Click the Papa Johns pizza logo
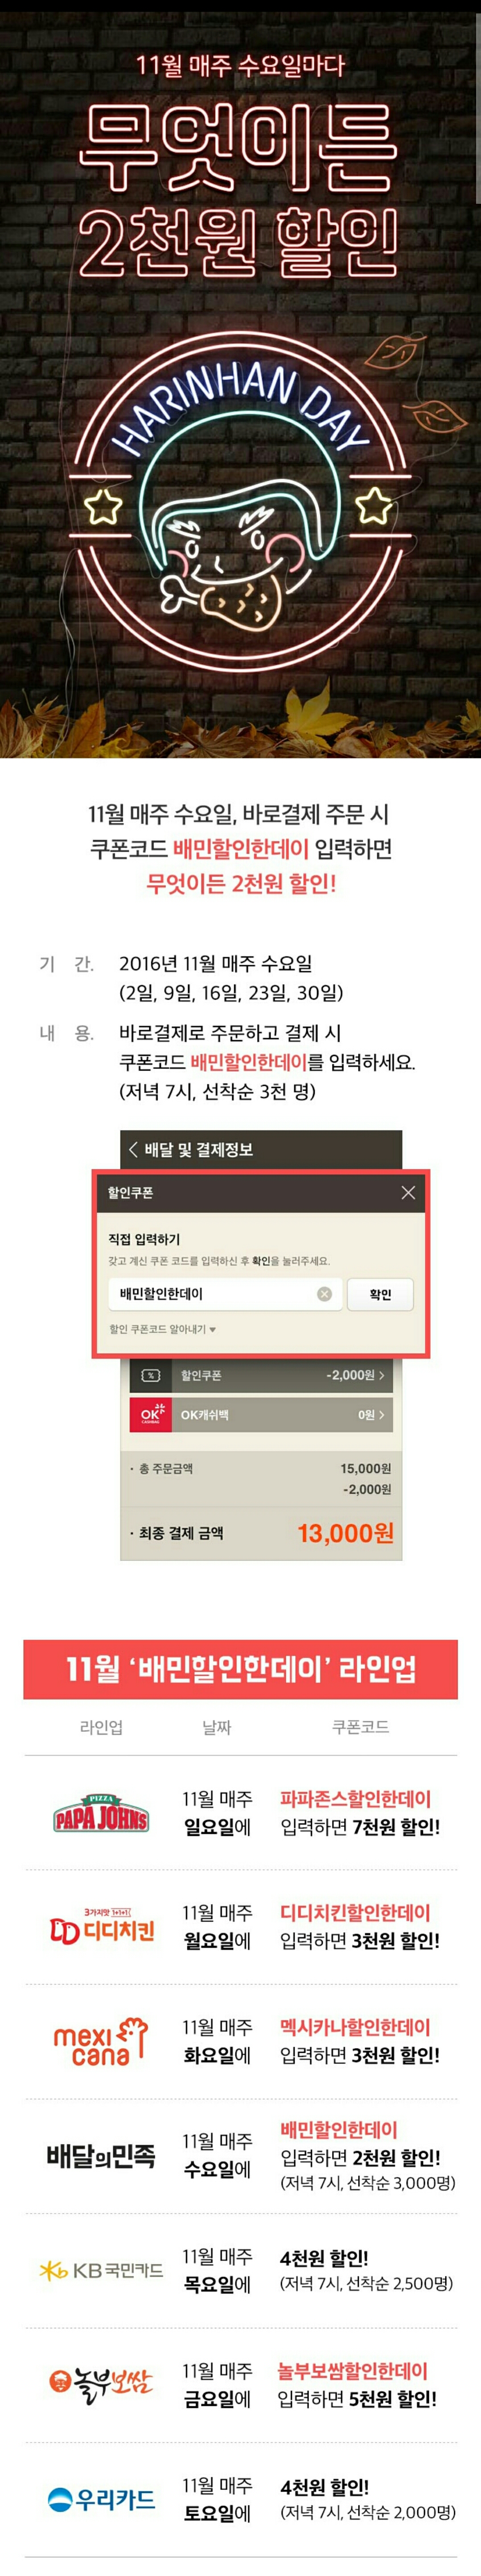Viewport: 481px width, 2576px height. (101, 1813)
